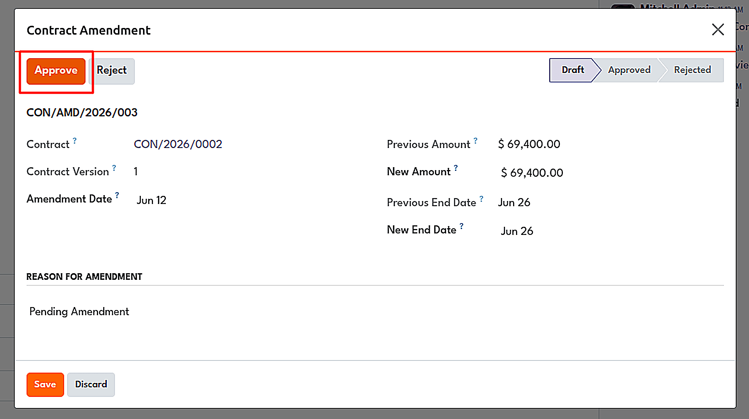Select the Contract Version value 1
Viewport: 749px width, 419px height.
click(136, 171)
